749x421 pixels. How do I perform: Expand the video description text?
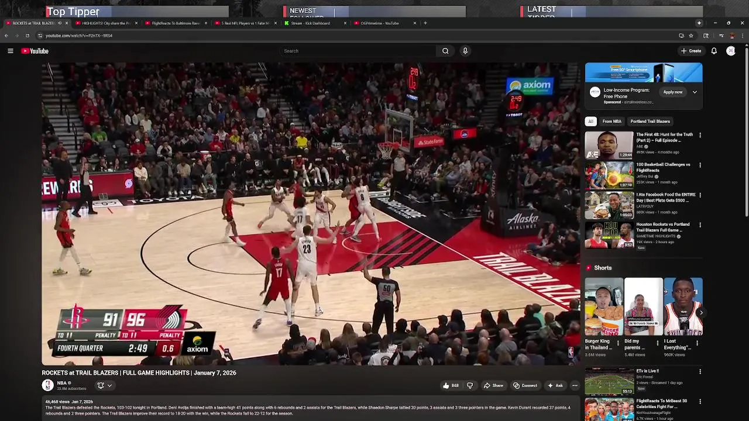310,408
